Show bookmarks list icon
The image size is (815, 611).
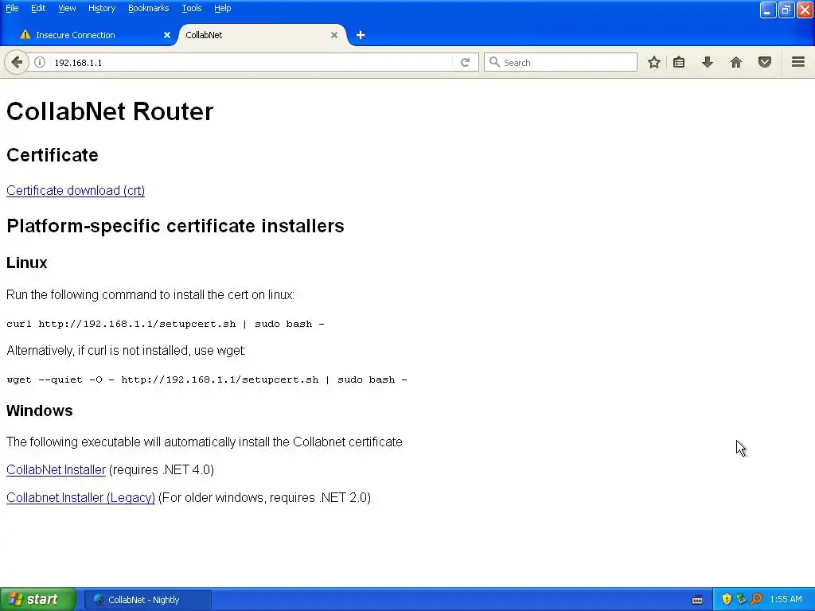point(679,62)
